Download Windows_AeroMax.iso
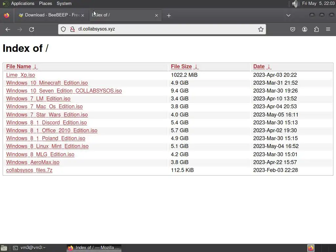Screen dimensions: 336x252 click(x=33, y=162)
